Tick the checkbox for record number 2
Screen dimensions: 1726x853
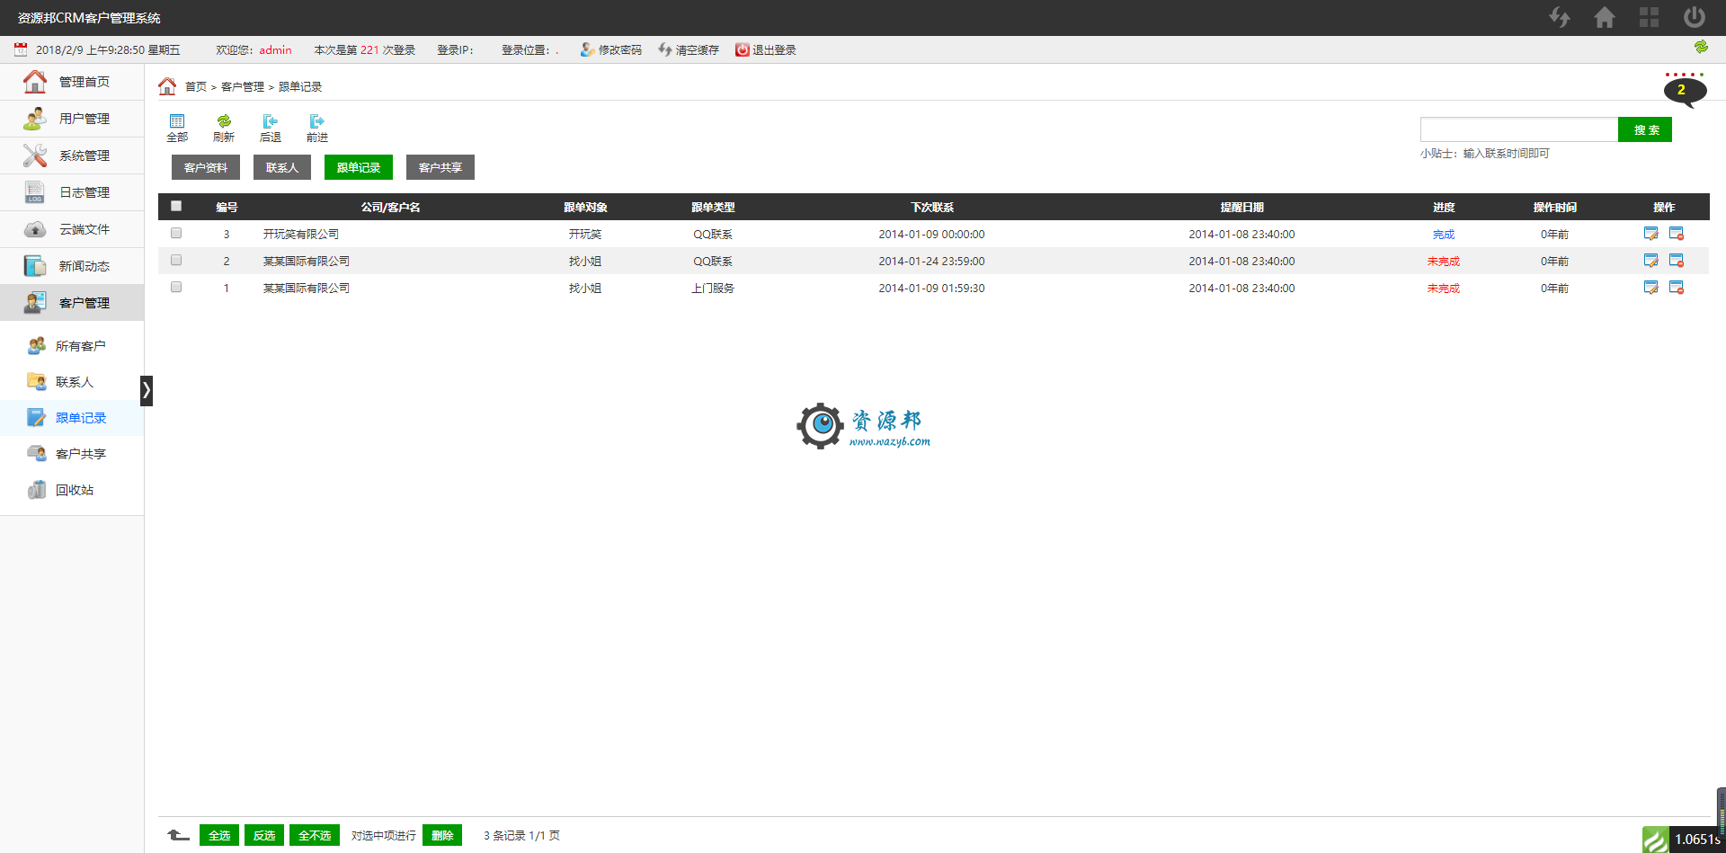coord(176,260)
